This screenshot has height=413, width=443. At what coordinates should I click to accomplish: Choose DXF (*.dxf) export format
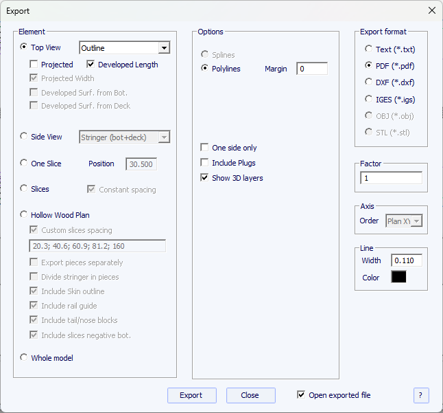(369, 82)
